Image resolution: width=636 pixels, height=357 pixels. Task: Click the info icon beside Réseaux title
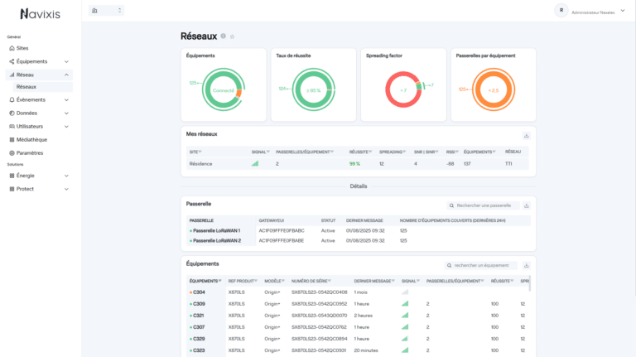pos(224,36)
